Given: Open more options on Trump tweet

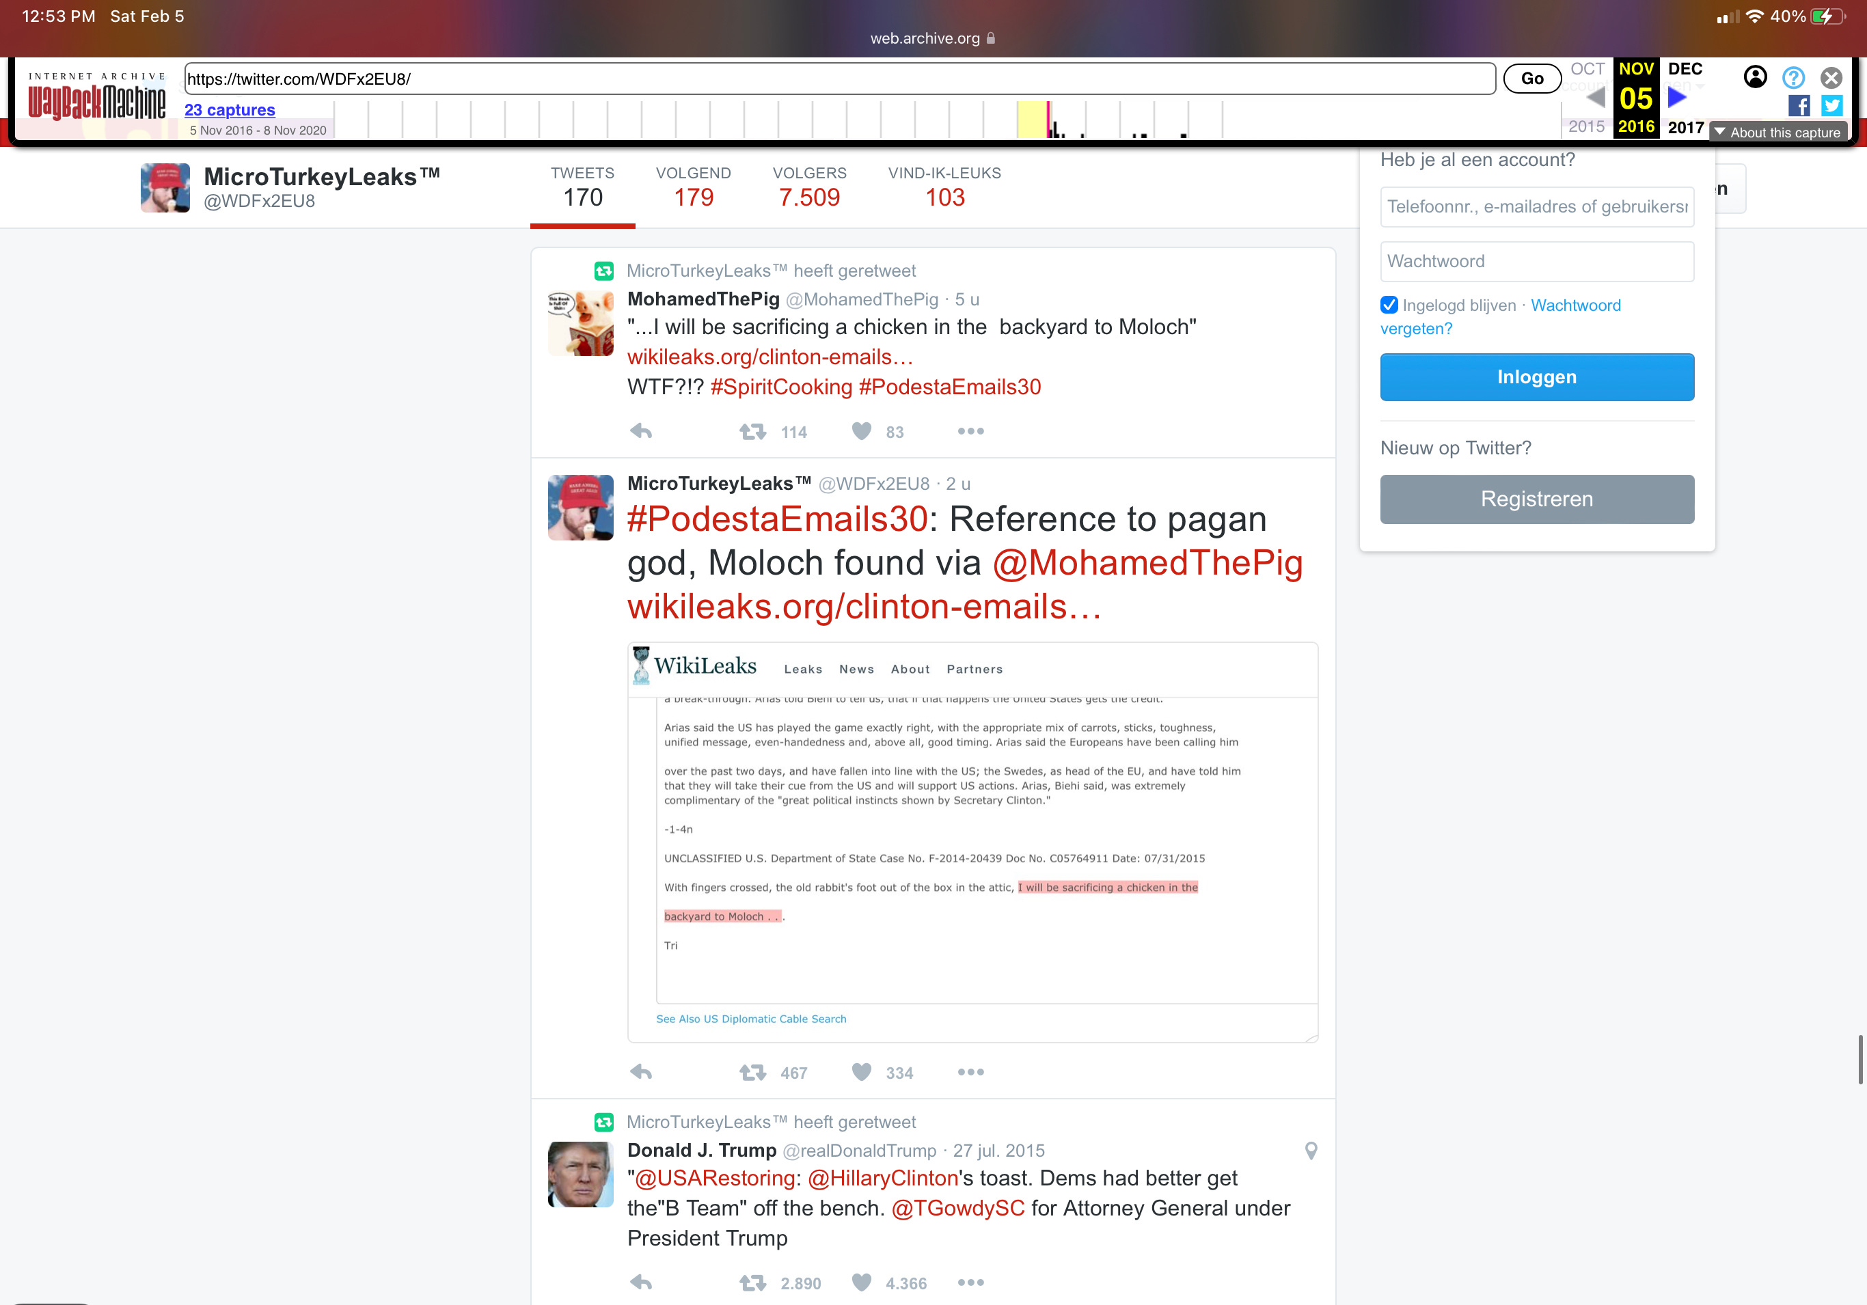Looking at the screenshot, I should tap(971, 1283).
